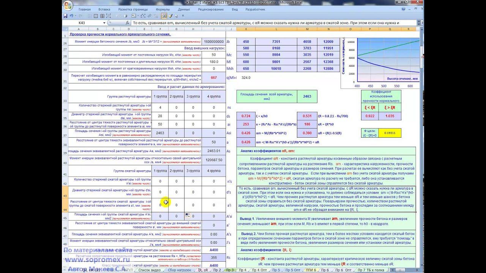Switch to the Пр 4 Опт sheet tab
486x273 pixels.
click(259, 270)
